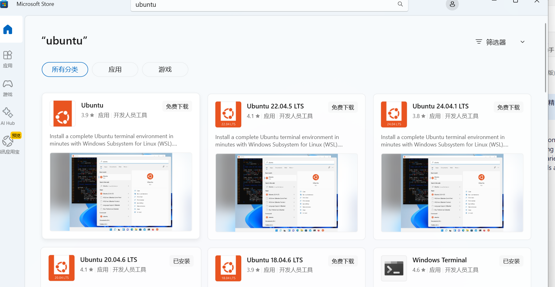Open the Ubuntu screenshot thumbnail
555x287 pixels.
[121, 192]
